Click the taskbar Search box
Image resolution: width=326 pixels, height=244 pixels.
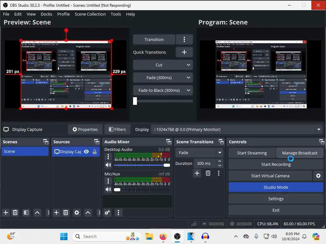pyautogui.click(x=107, y=236)
